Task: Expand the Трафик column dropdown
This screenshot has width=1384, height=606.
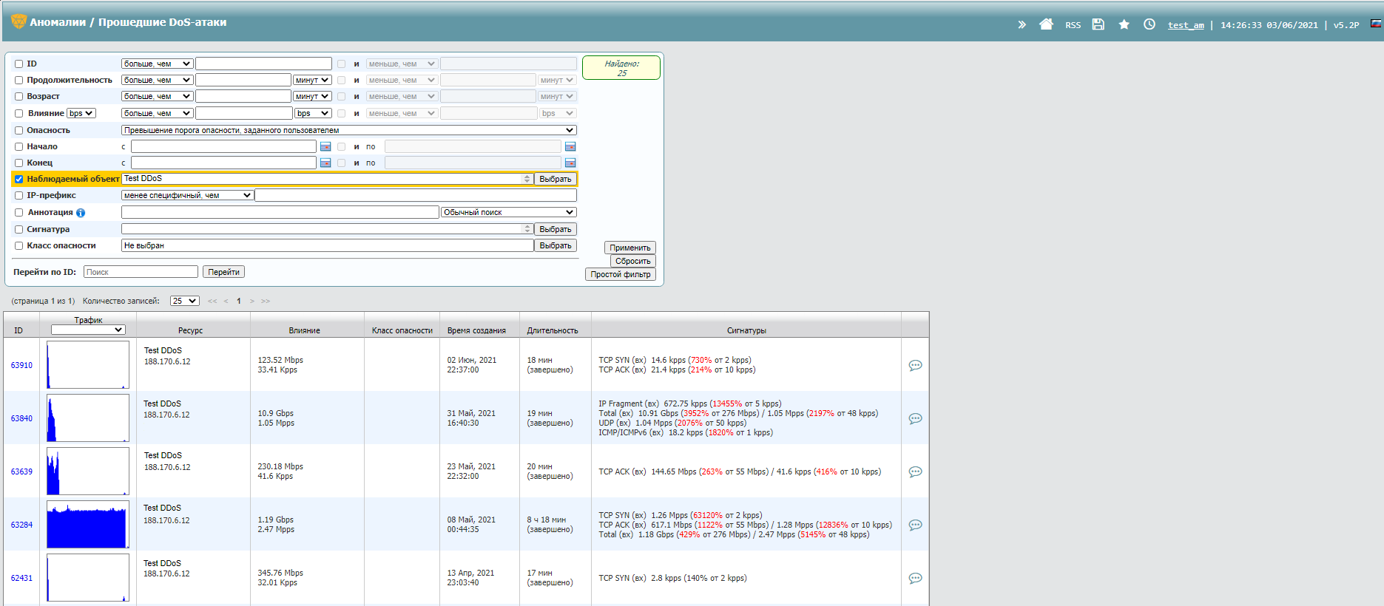Action: pyautogui.click(x=88, y=330)
